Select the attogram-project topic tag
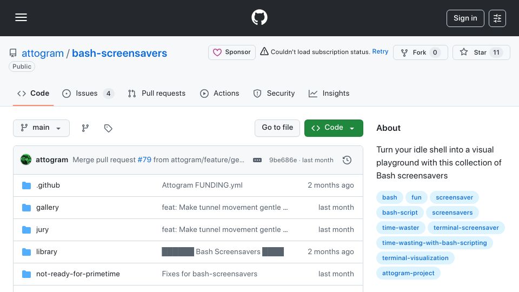519x292 pixels. (x=408, y=273)
